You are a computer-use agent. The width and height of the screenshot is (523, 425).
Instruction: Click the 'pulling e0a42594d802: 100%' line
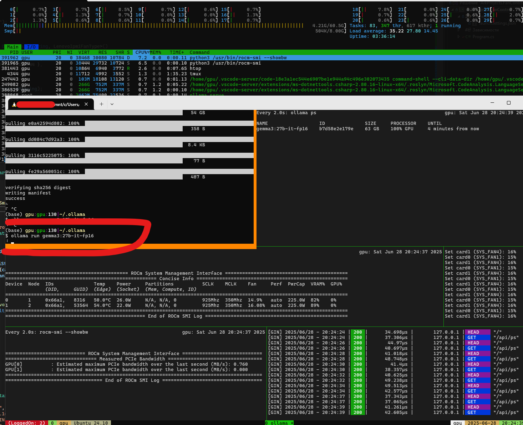(42, 123)
